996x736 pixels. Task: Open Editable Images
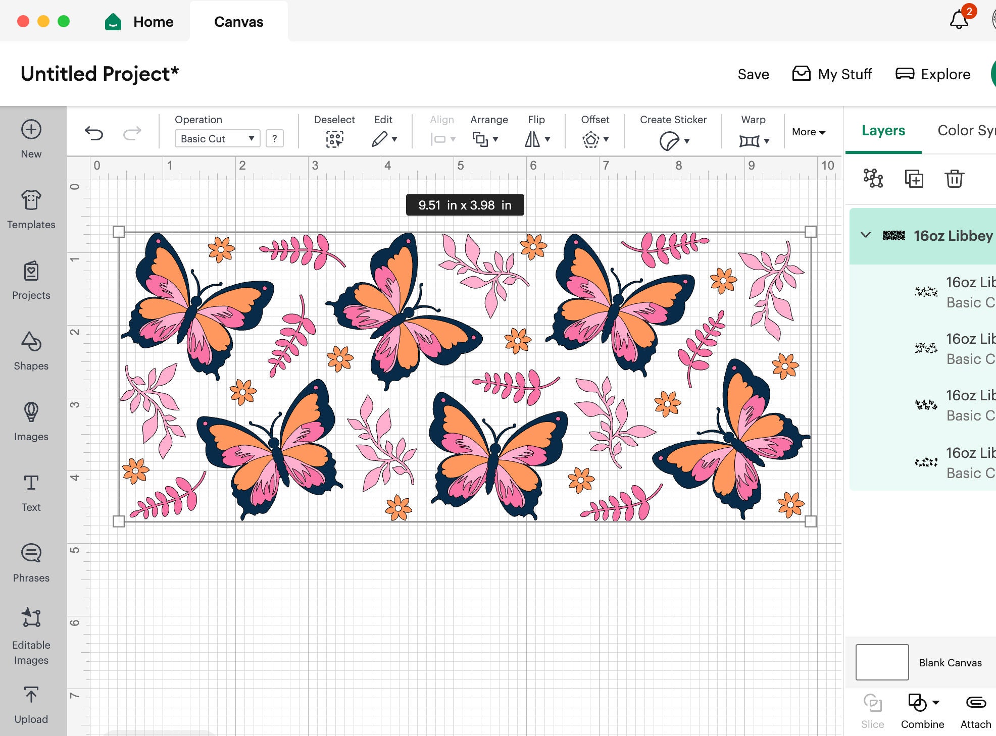[31, 636]
